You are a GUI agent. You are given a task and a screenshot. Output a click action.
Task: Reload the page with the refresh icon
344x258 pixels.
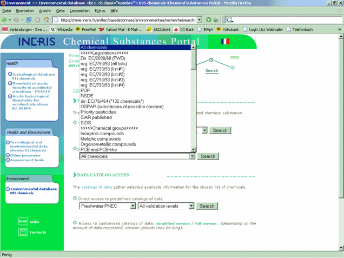click(29, 20)
